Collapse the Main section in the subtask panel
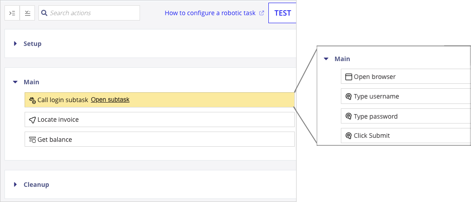This screenshot has height=202, width=471. coord(326,59)
